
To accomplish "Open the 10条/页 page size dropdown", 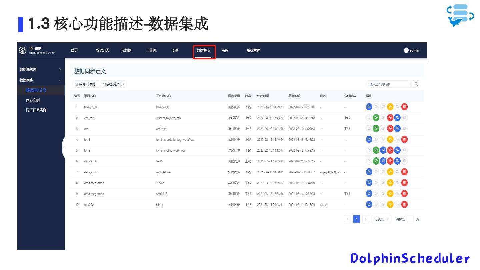I will click(381, 219).
